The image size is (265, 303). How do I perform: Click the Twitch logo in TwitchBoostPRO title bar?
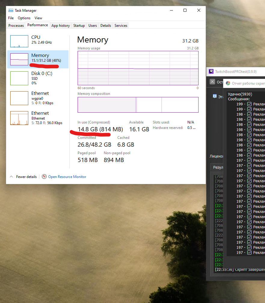211,71
